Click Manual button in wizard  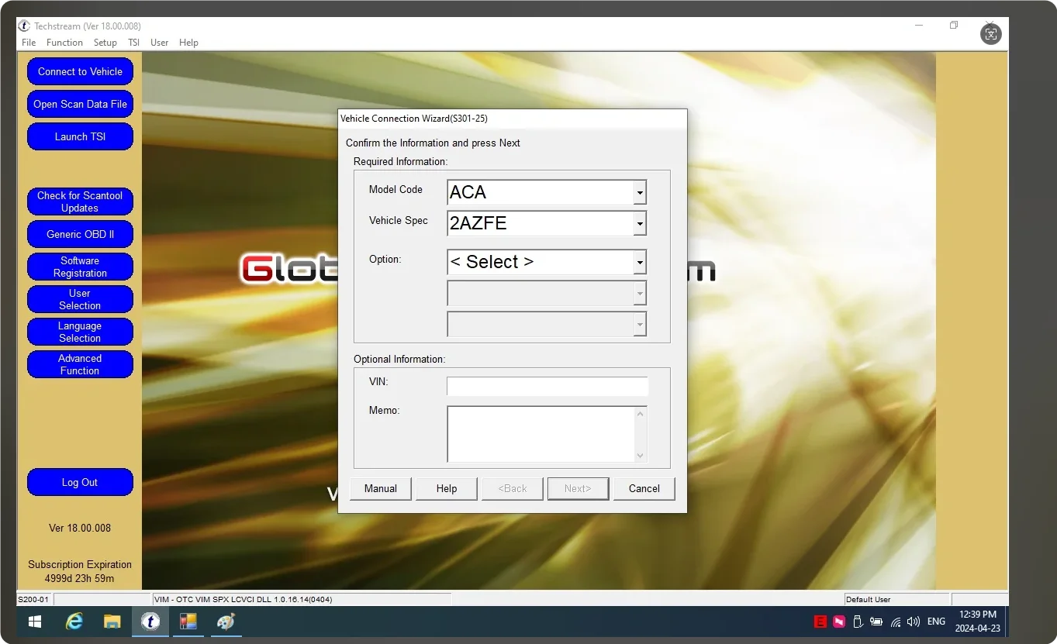pyautogui.click(x=381, y=488)
